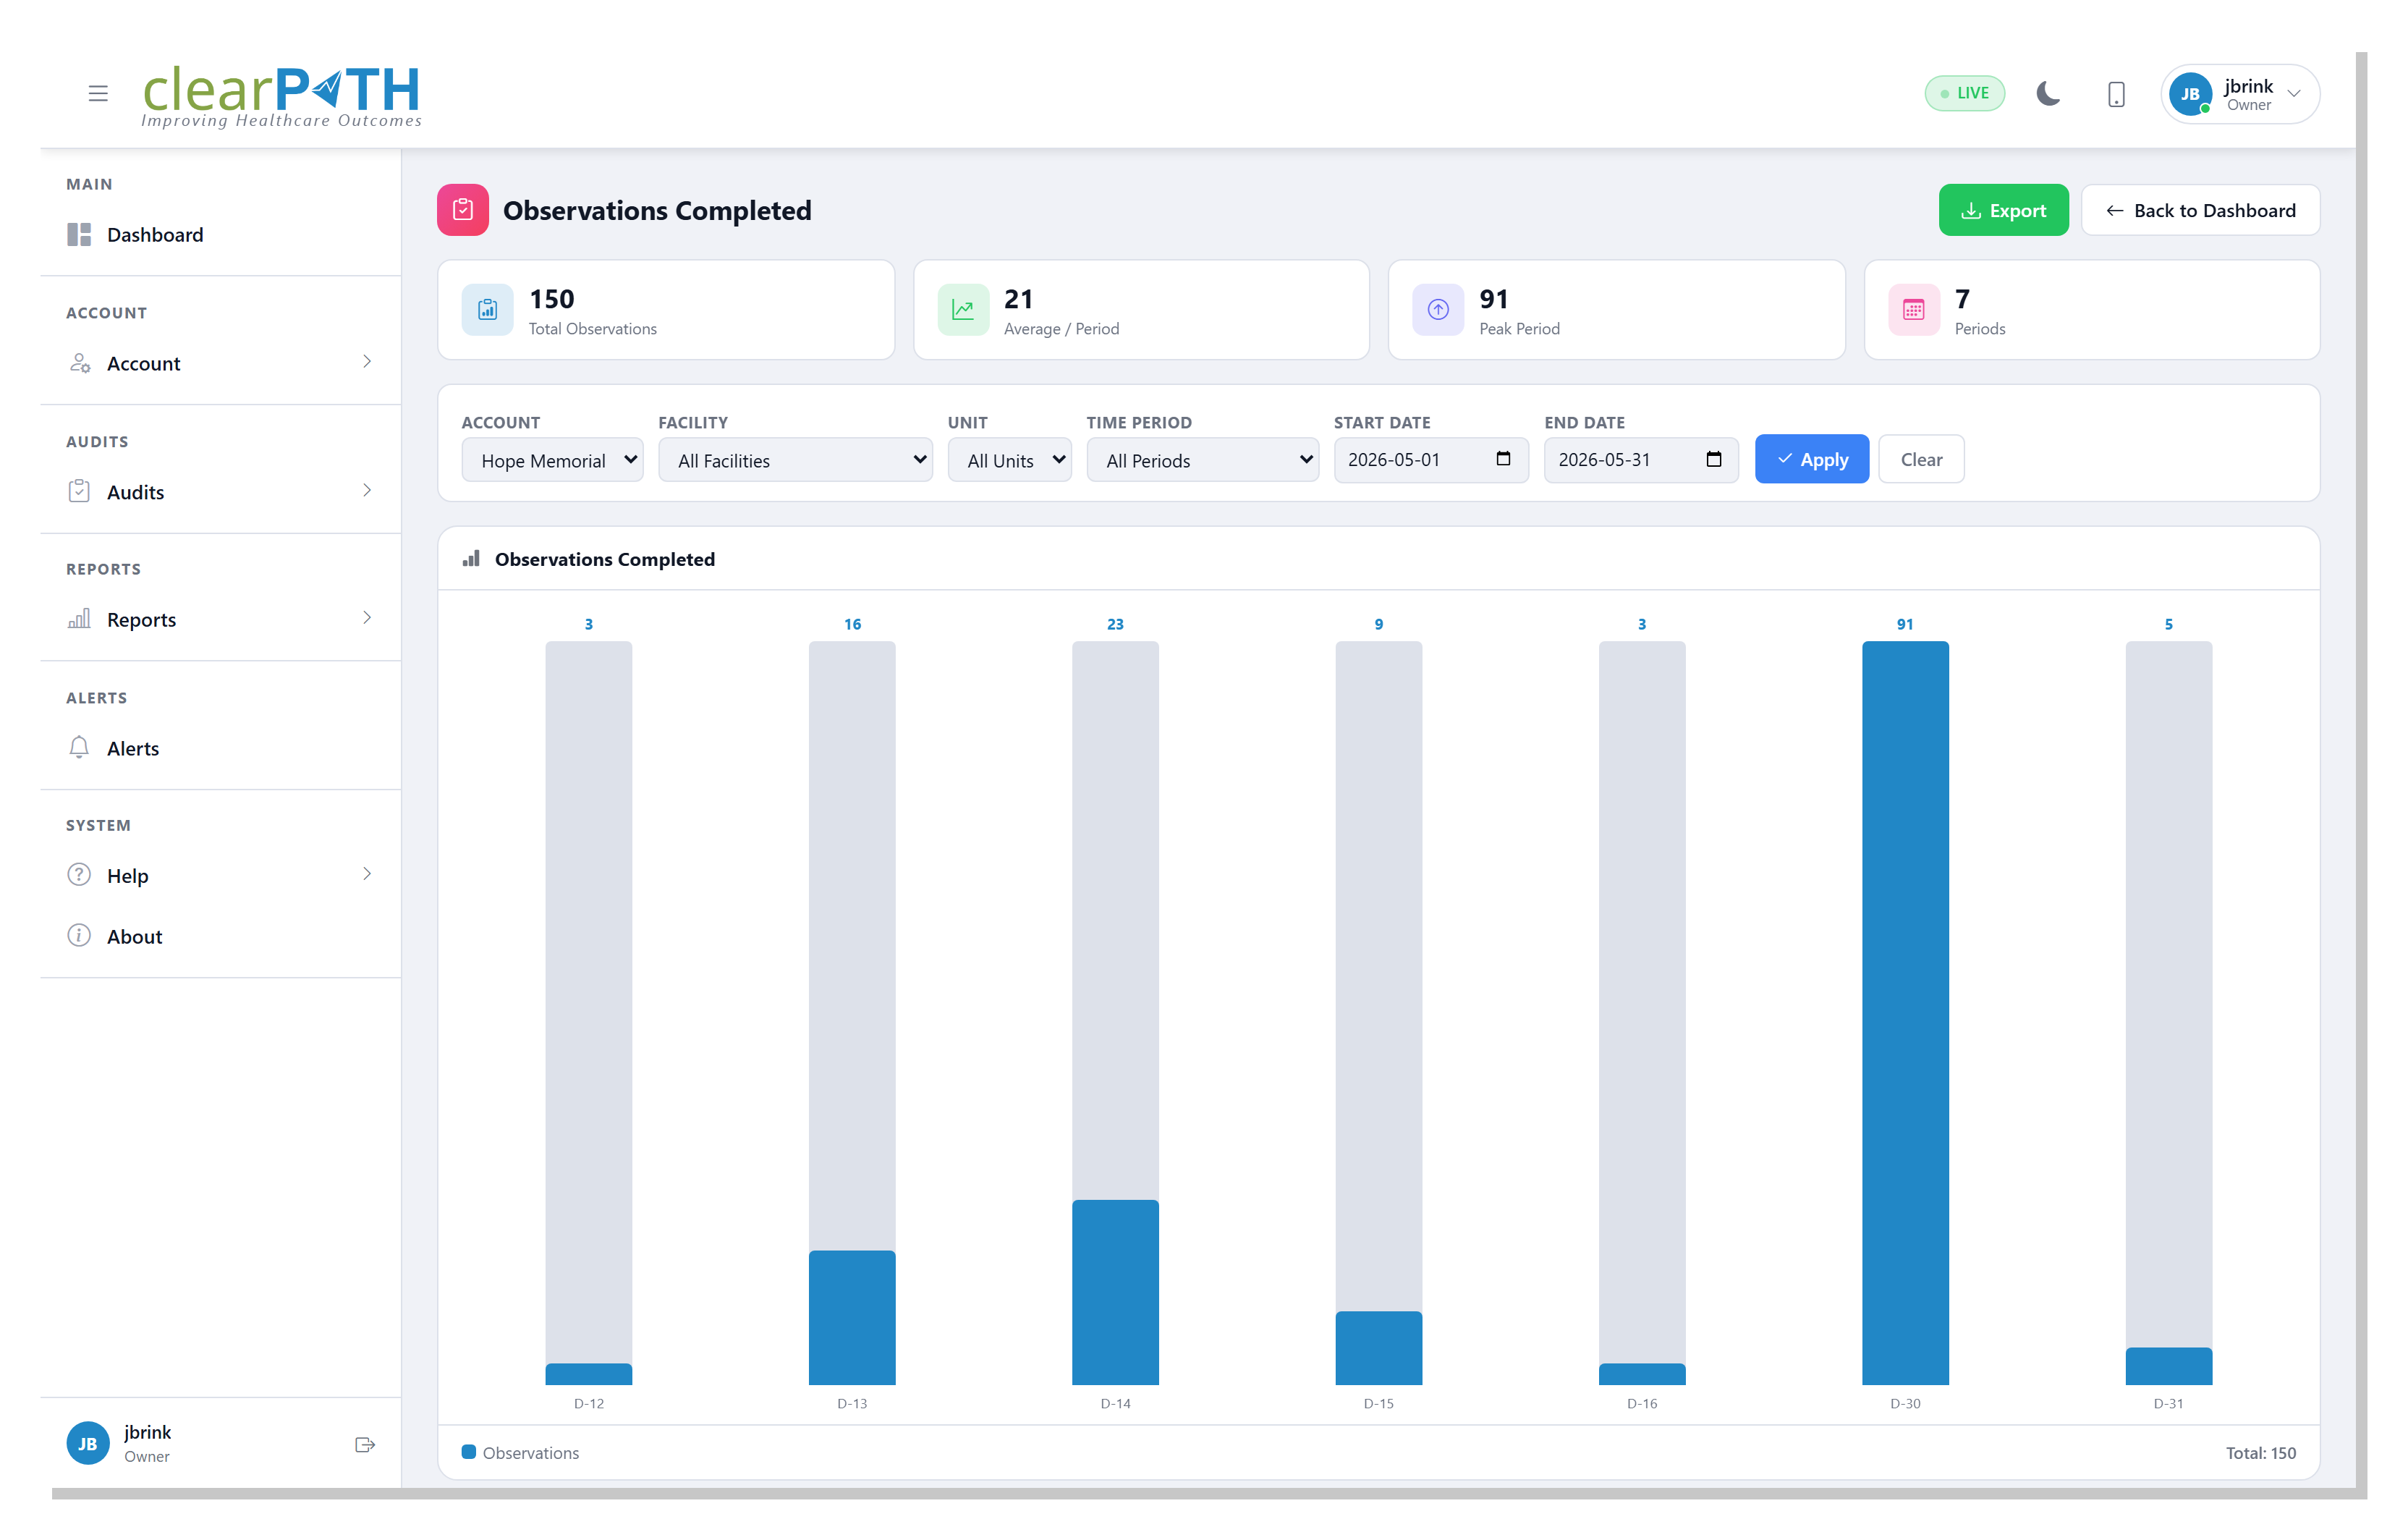Screen dimensions: 2408x1540
Task: Click the logout icon in sidebar footer
Action: [x=365, y=1445]
